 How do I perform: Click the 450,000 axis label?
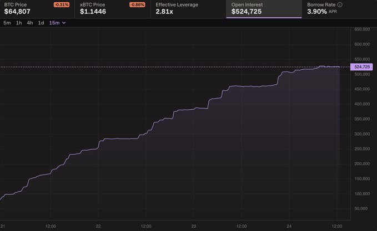click(362, 89)
